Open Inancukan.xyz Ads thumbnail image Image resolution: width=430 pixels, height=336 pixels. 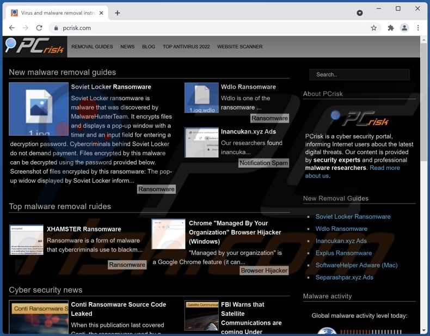[x=201, y=142]
